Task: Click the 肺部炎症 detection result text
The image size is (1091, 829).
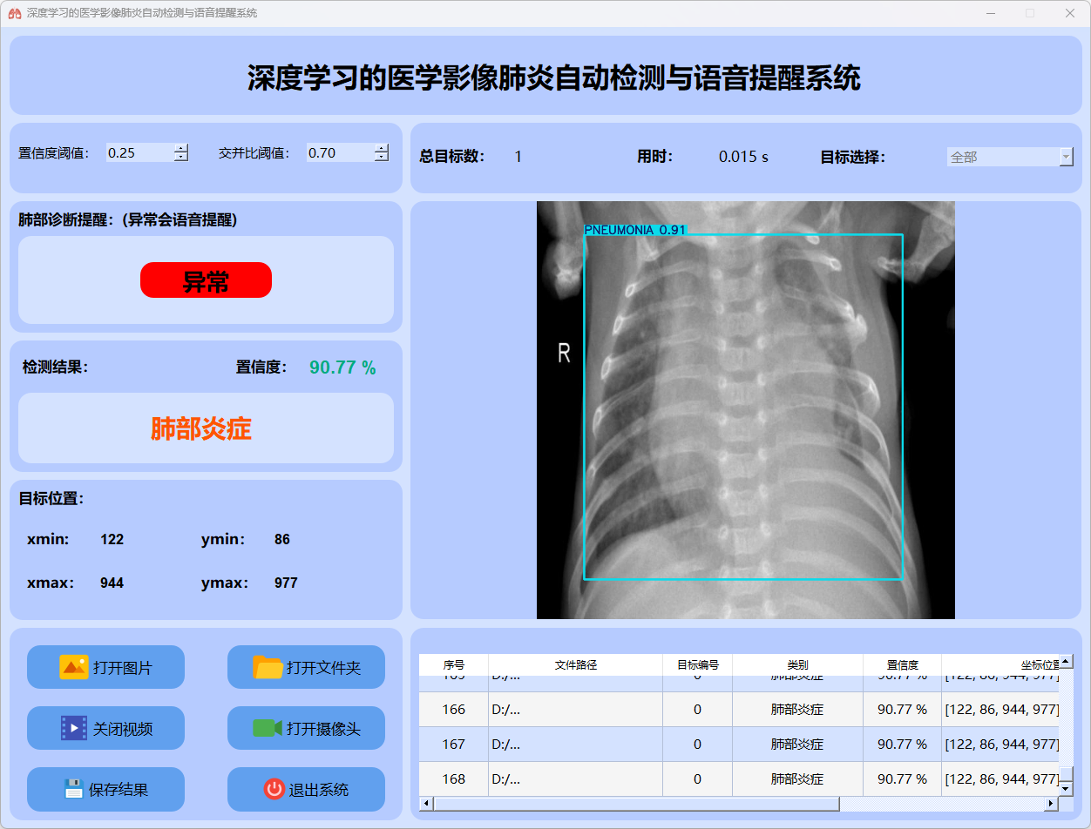Action: 201,428
